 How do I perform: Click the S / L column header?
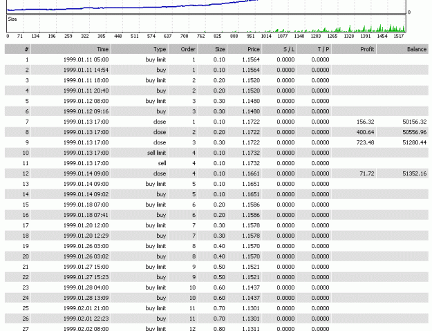[x=279, y=49]
